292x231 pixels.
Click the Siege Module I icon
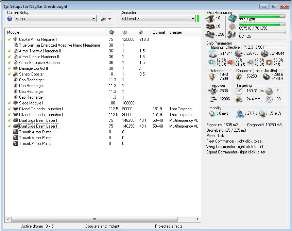point(15,103)
